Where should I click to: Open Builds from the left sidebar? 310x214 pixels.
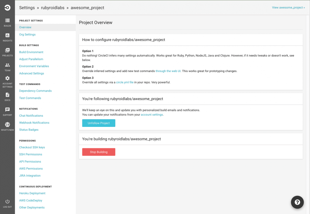pyautogui.click(x=7, y=21)
